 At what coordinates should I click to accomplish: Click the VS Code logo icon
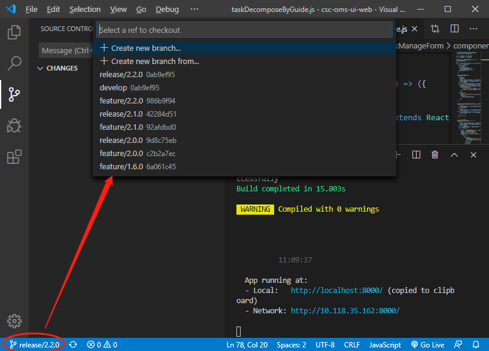11,9
